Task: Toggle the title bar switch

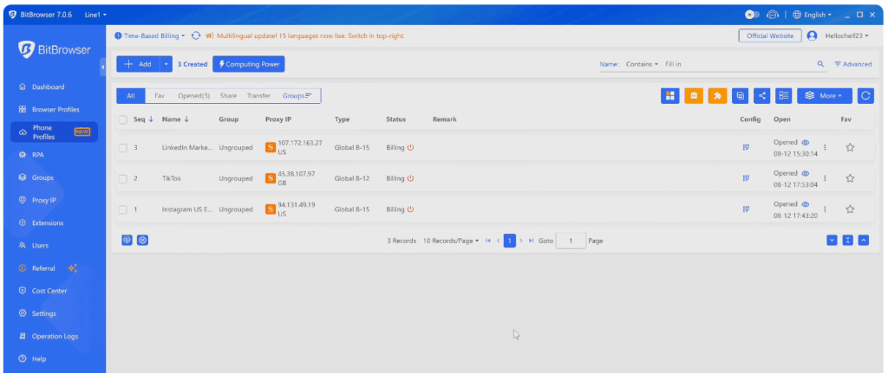Action: (x=753, y=14)
